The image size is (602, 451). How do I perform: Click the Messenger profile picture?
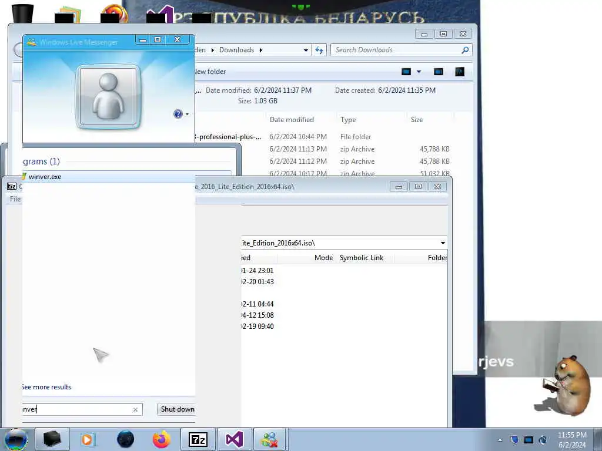coord(108,96)
